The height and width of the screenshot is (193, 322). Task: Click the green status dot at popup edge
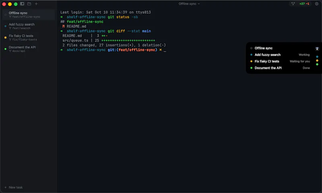317,64
